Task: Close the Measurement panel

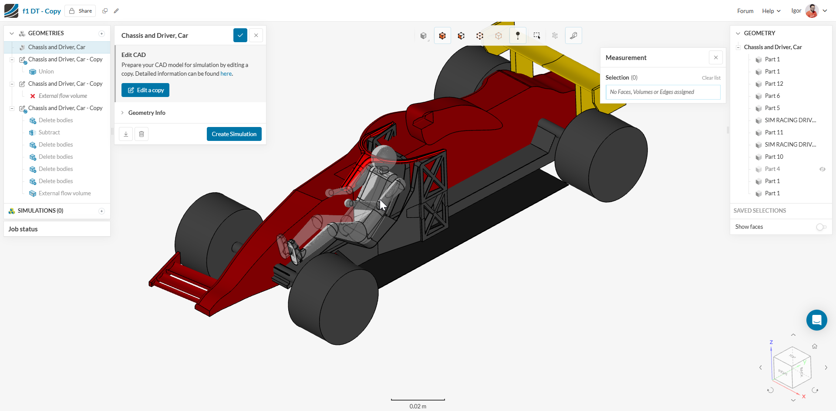Action: [716, 57]
